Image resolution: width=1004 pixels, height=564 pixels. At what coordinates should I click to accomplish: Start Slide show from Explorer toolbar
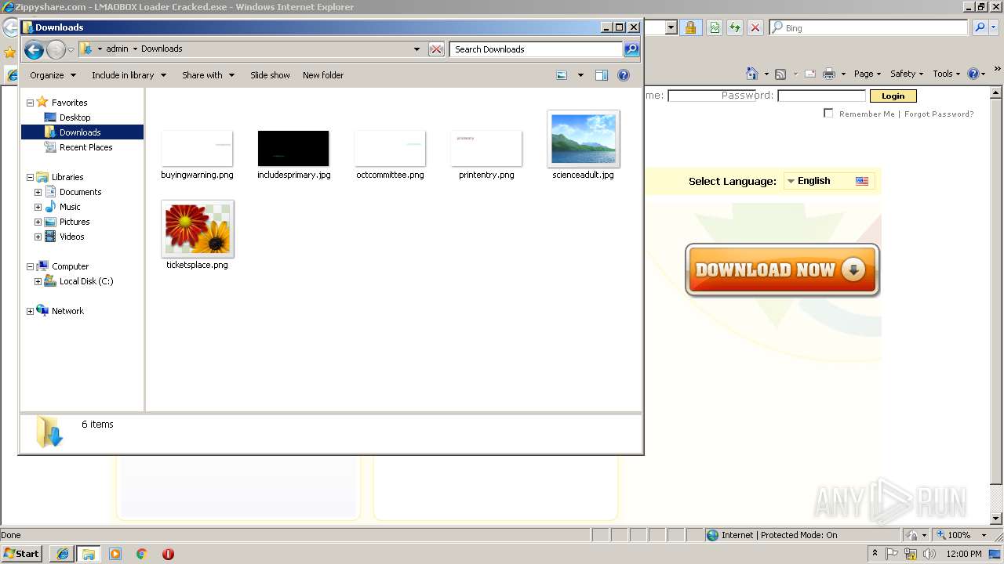(x=270, y=75)
